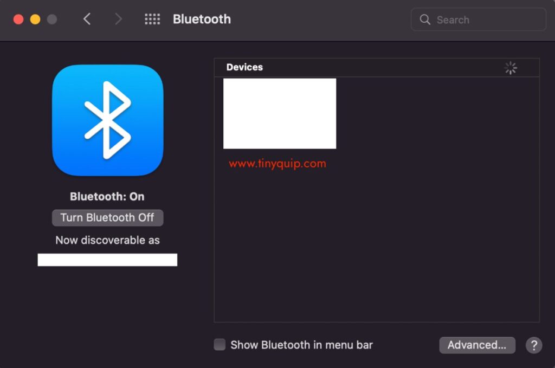Click the Bluetooth window title
The height and width of the screenshot is (368, 555).
tap(201, 19)
